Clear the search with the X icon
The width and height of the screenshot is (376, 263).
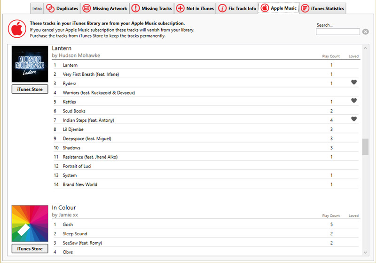click(x=366, y=32)
